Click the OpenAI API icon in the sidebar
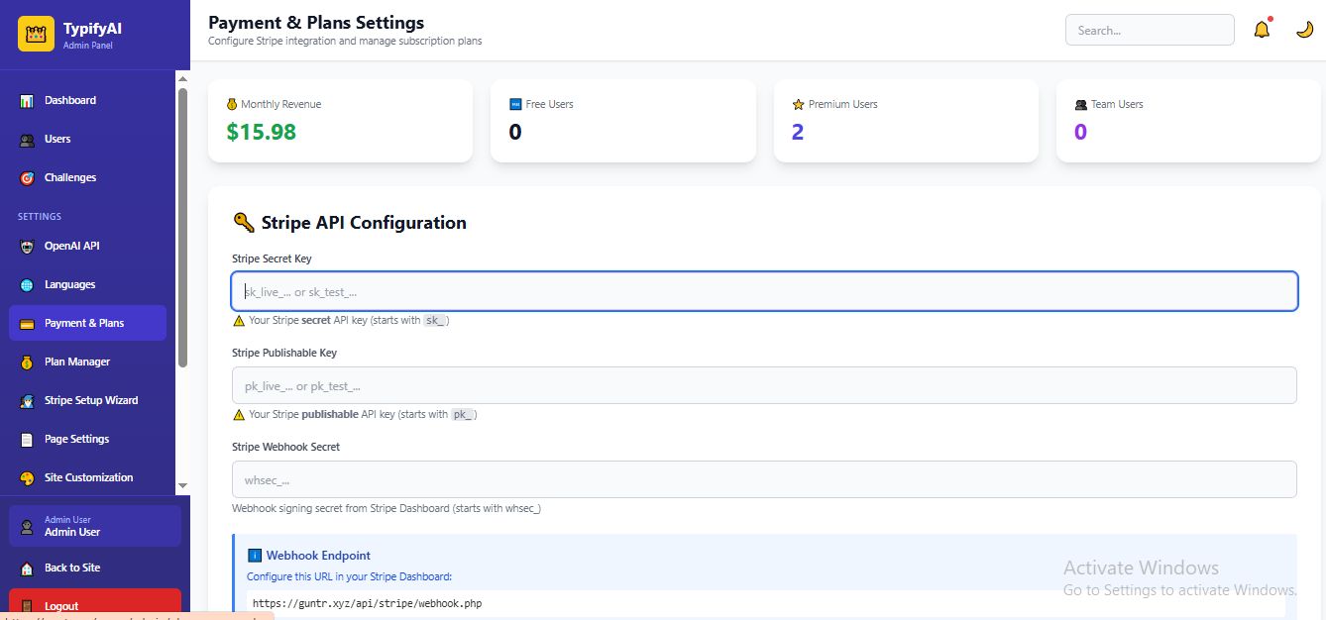The width and height of the screenshot is (1326, 620). coord(27,247)
